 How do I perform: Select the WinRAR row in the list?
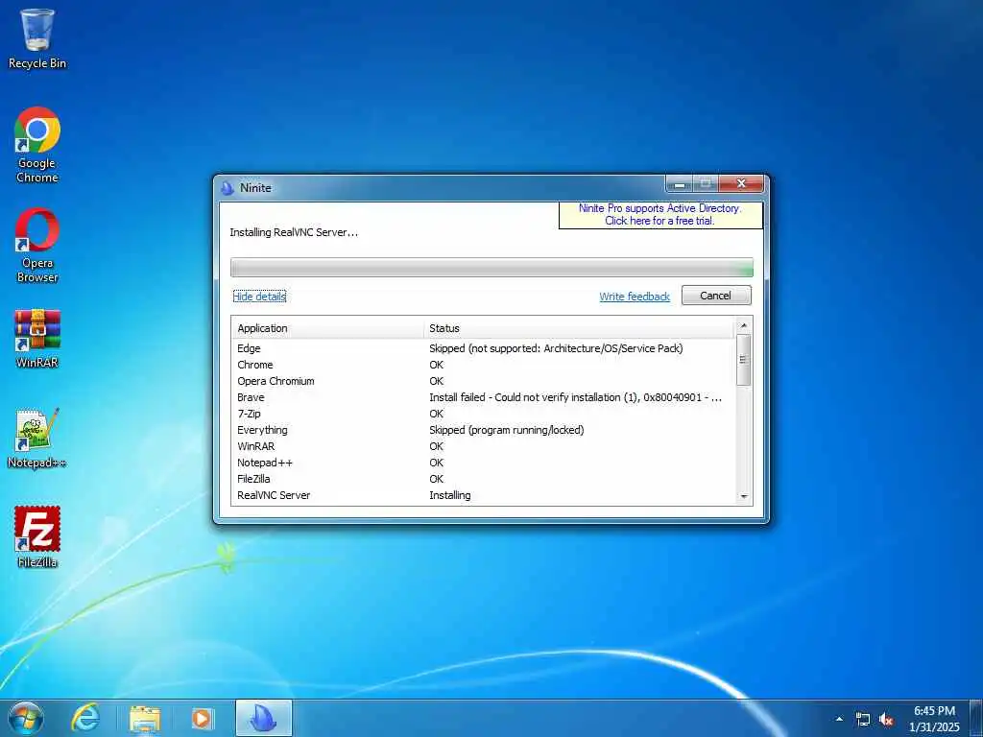[x=484, y=446]
